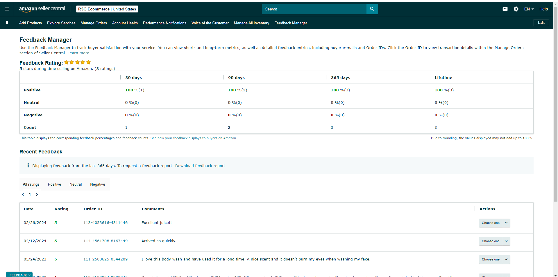Go to next feedback page arrow

pos(37,195)
